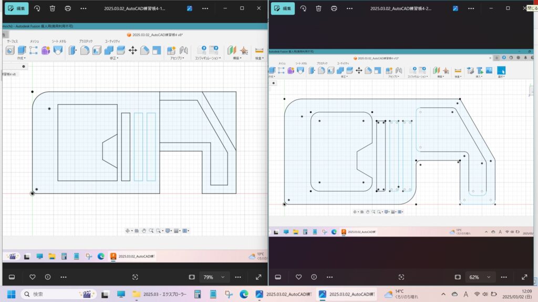Image resolution: width=538 pixels, height=302 pixels.
Task: Start visual search in right viewer
Action: click(401, 277)
